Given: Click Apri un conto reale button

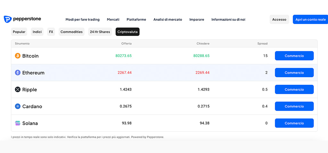Looking at the screenshot, I should point(310,20).
